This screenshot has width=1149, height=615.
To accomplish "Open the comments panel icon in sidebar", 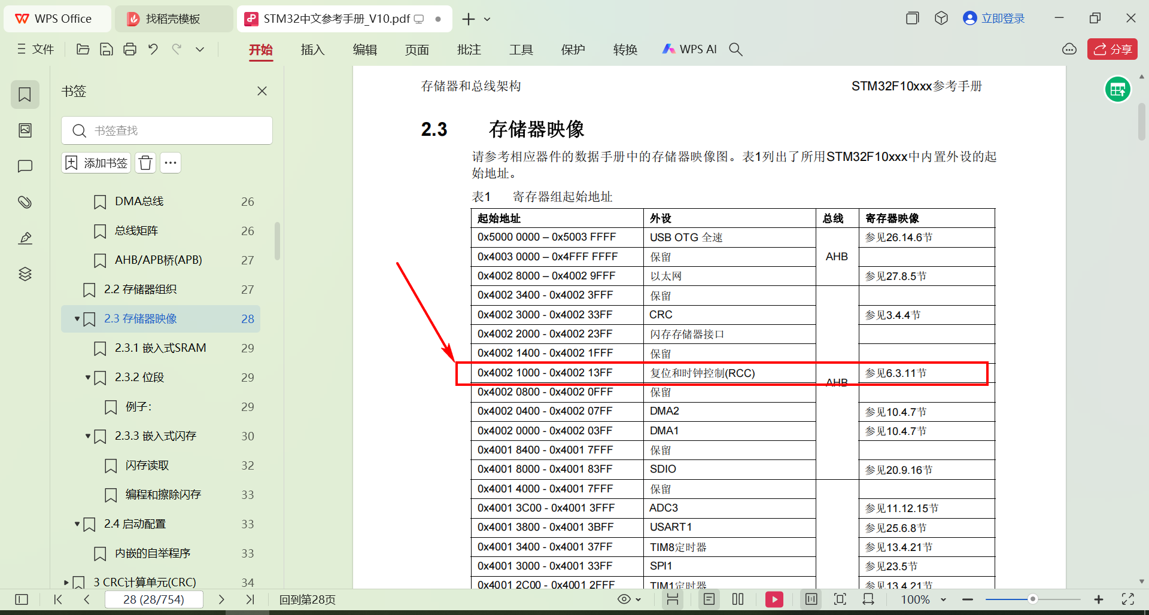I will 25,166.
